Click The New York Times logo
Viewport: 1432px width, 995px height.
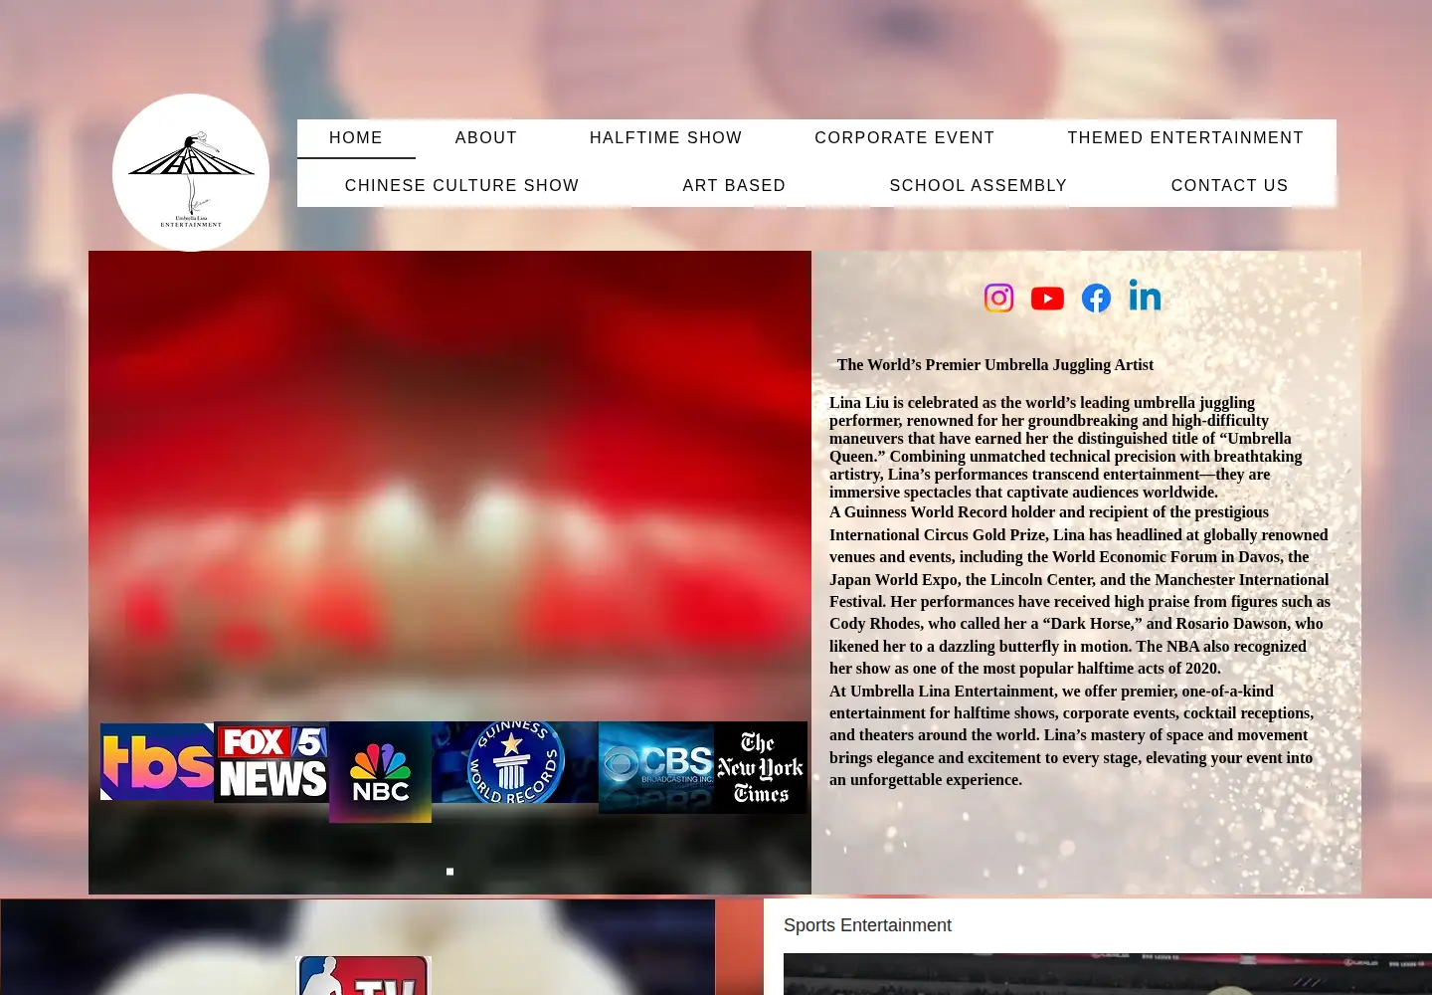point(761,767)
